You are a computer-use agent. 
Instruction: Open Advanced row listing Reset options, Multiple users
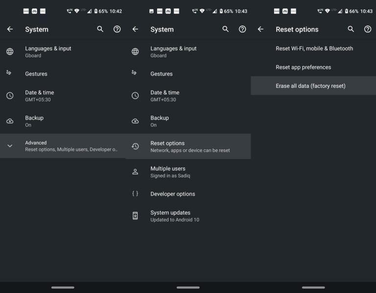click(71, 146)
